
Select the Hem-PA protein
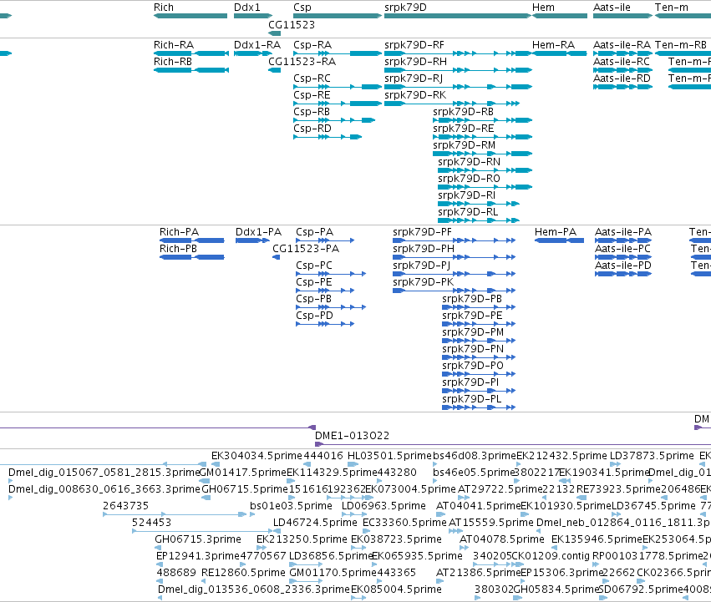[560, 240]
